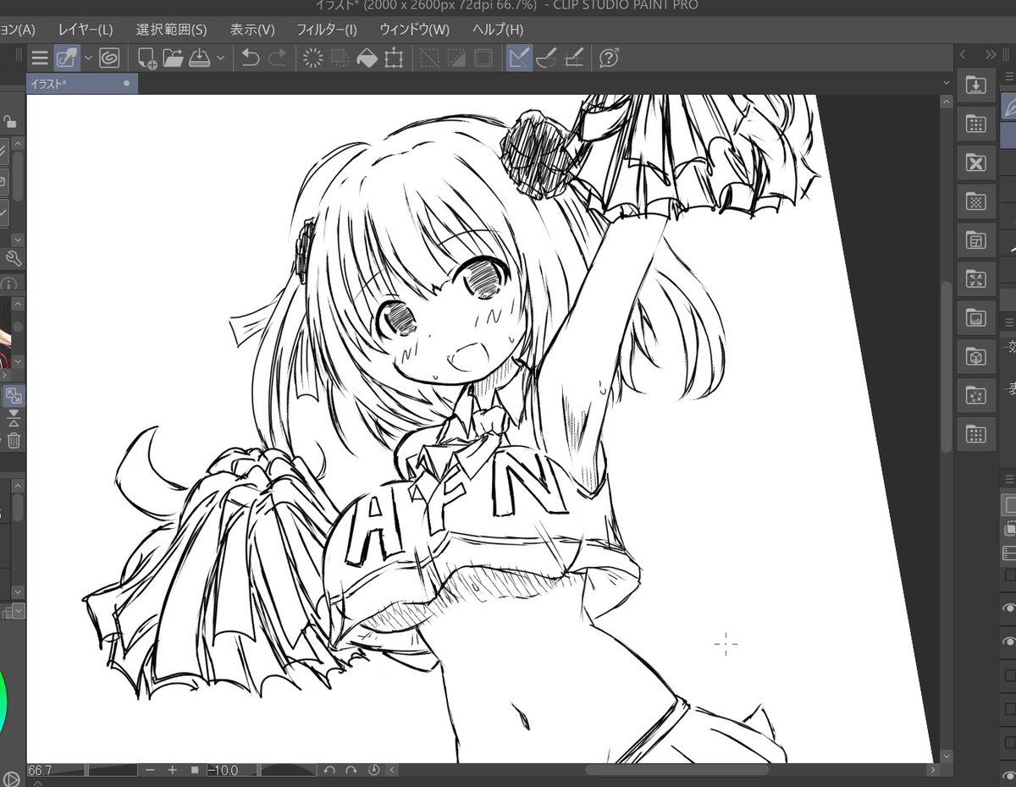Open the command bar hamburger menu

tap(39, 58)
